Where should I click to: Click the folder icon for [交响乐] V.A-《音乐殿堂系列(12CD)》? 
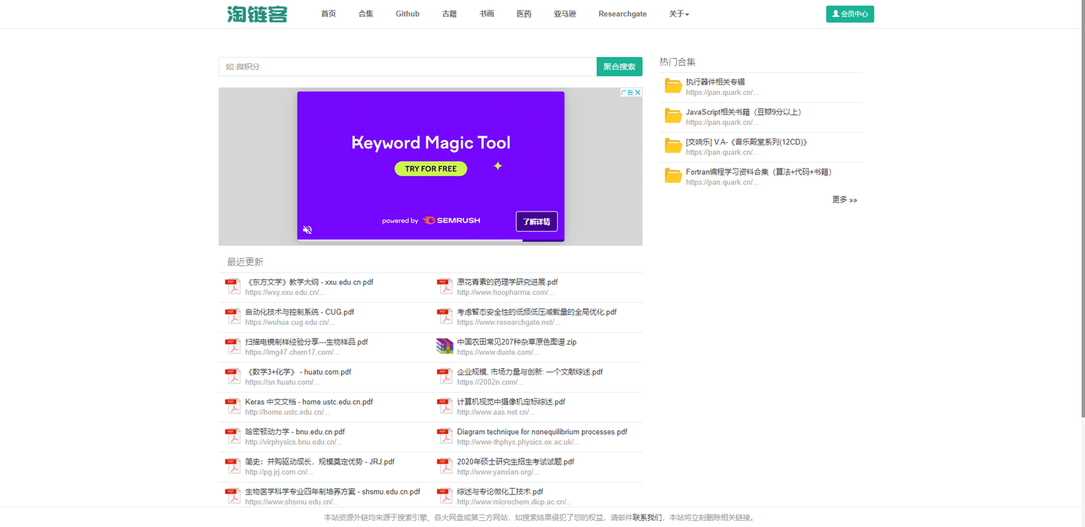coord(674,146)
